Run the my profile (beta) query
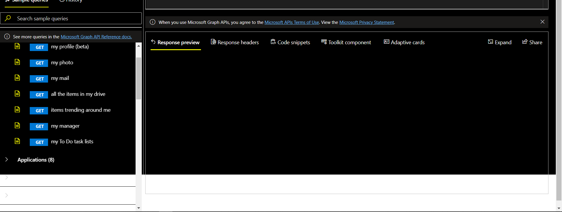Image resolution: width=562 pixels, height=212 pixels. click(70, 47)
